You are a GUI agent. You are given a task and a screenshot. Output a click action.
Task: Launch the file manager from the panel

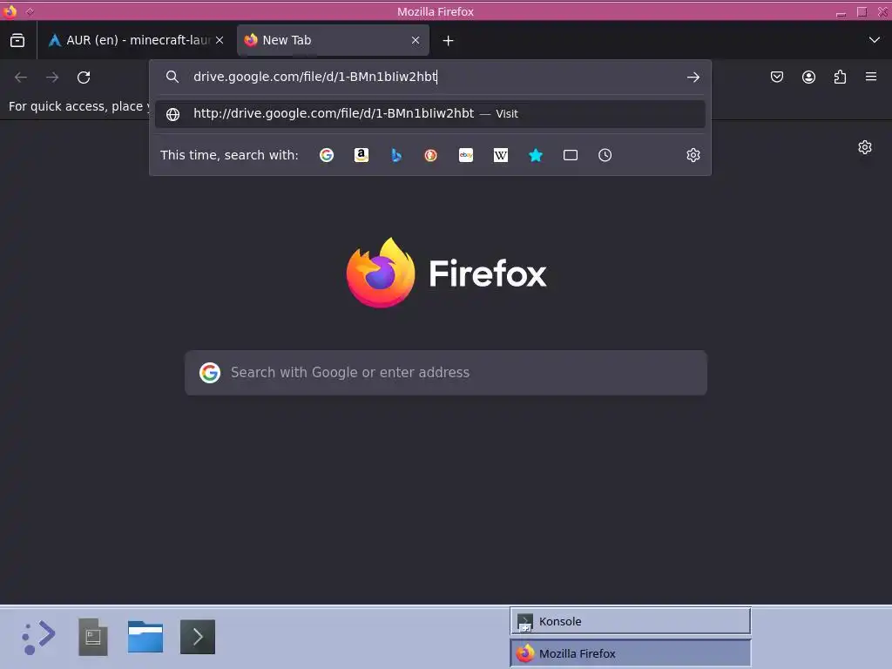click(145, 637)
